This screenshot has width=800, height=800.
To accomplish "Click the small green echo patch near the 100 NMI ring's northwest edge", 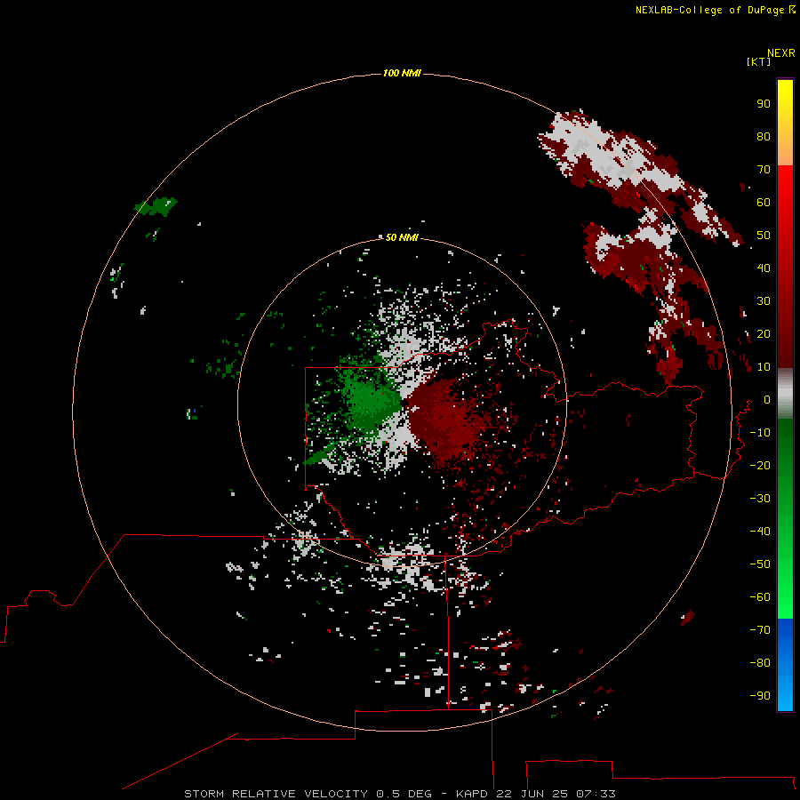I will tap(156, 206).
